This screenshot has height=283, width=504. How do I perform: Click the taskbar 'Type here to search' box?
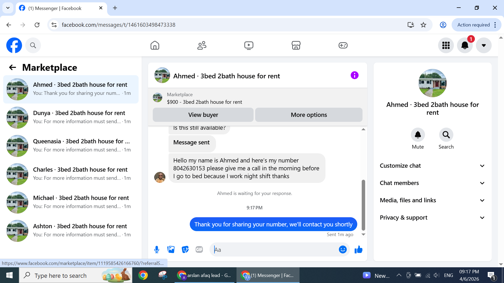click(x=76, y=275)
